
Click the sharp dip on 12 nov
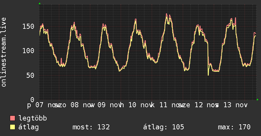(208, 75)
